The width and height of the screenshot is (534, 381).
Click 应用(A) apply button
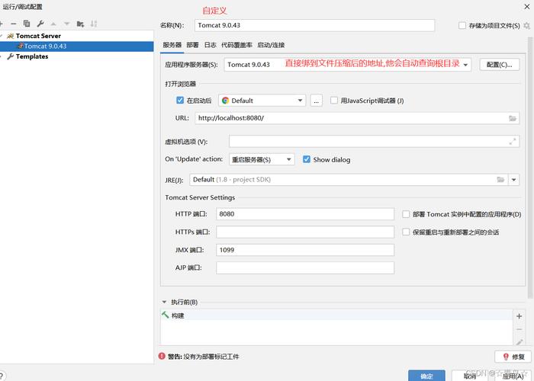click(x=513, y=376)
